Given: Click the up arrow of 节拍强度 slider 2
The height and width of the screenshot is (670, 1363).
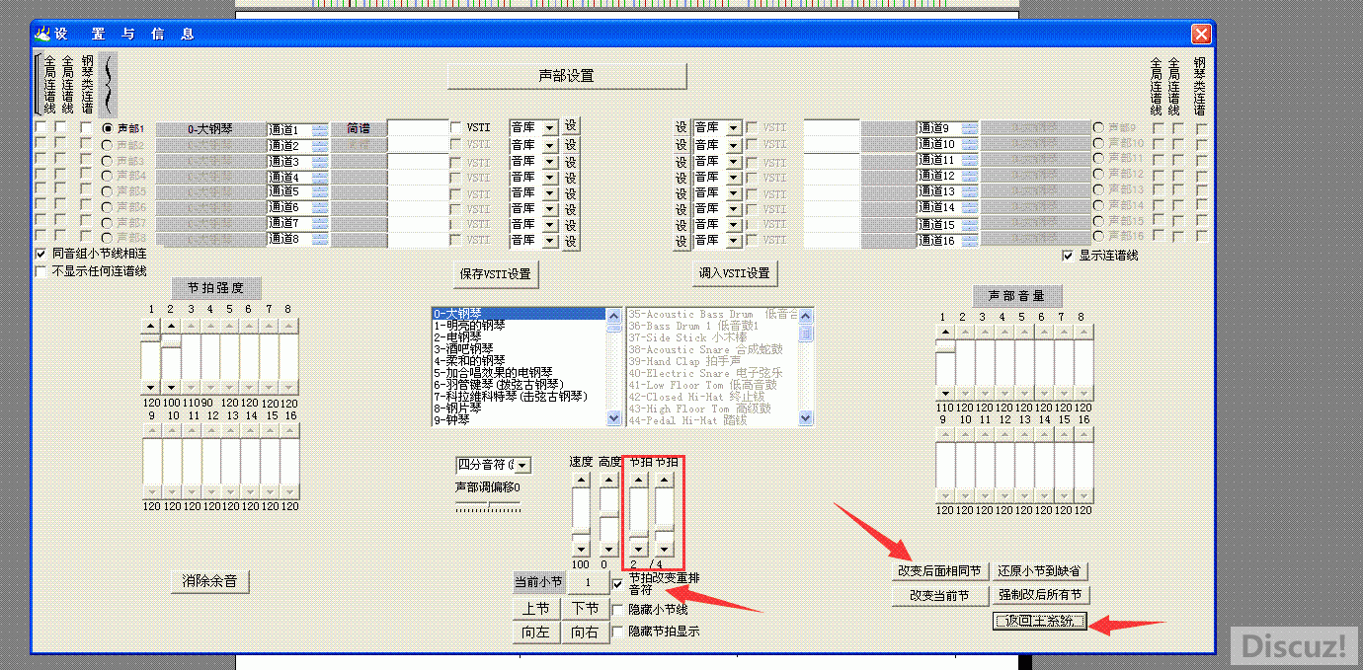Looking at the screenshot, I should [x=171, y=325].
